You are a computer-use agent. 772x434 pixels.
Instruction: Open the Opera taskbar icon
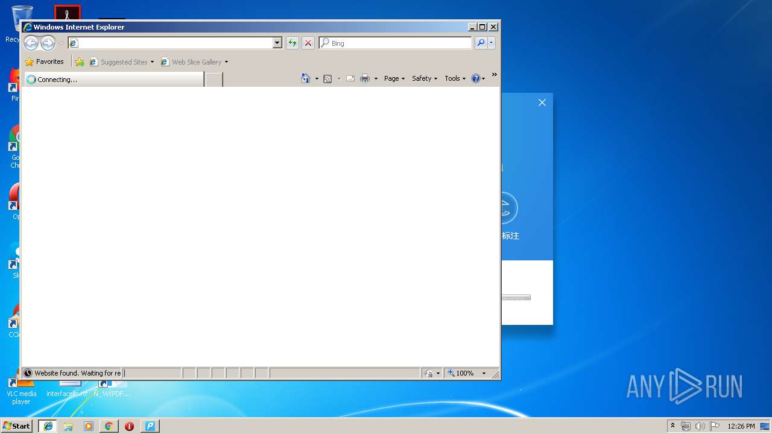point(129,426)
